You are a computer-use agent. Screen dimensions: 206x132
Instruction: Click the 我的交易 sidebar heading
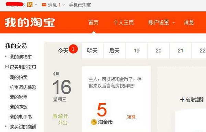(x=16, y=46)
